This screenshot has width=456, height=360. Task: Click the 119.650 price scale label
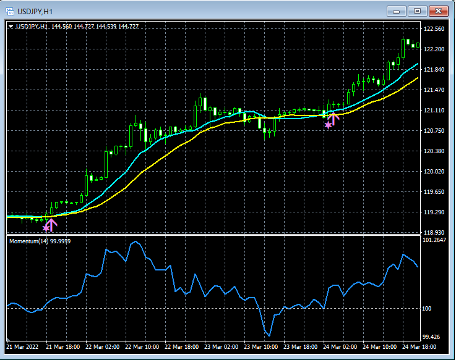pos(434,191)
